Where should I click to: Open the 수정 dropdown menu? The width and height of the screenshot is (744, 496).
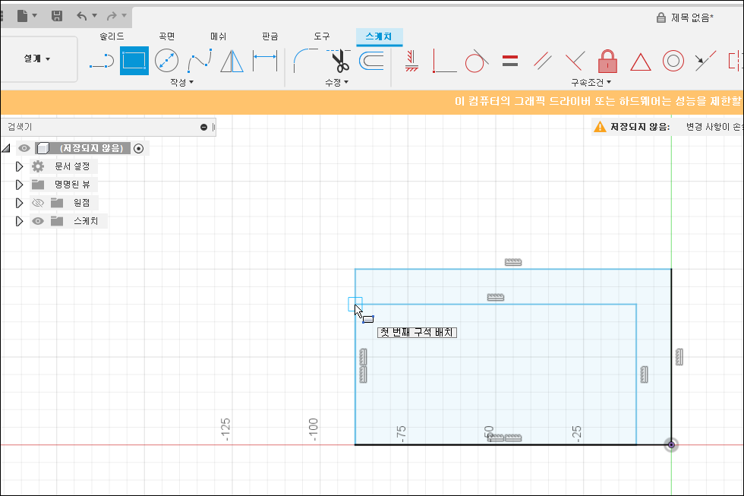pos(336,82)
